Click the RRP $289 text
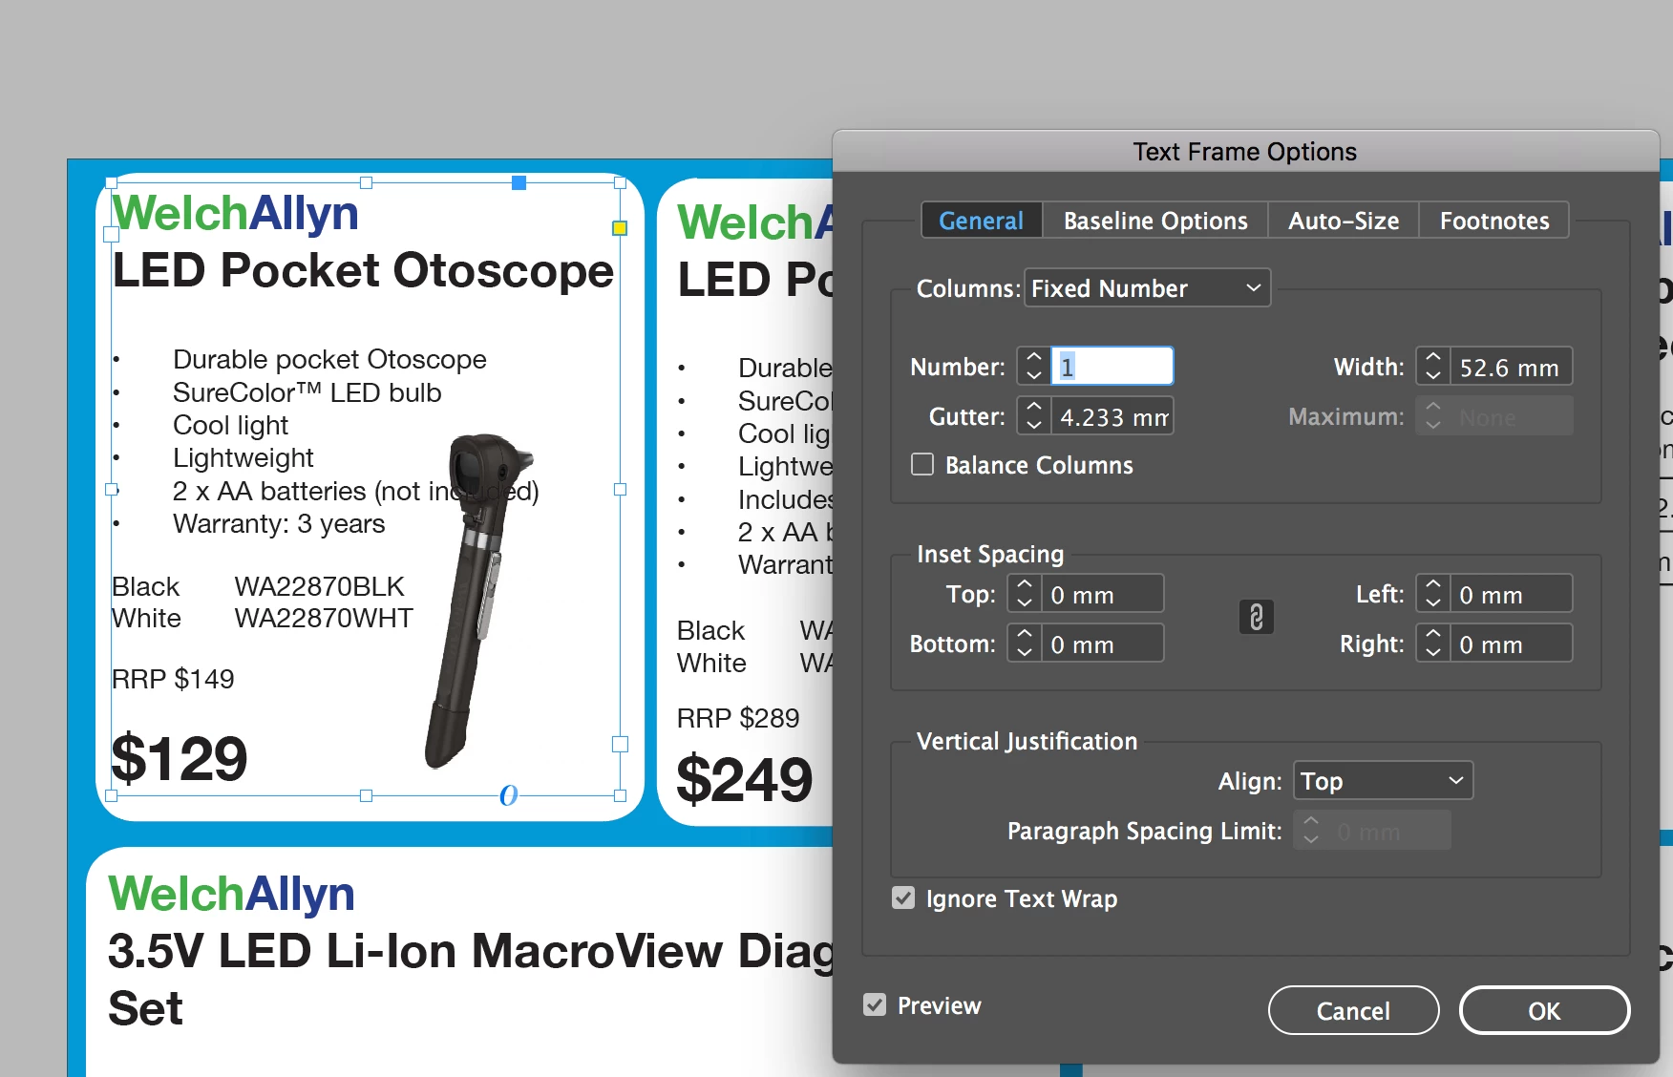This screenshot has height=1077, width=1673. [738, 718]
